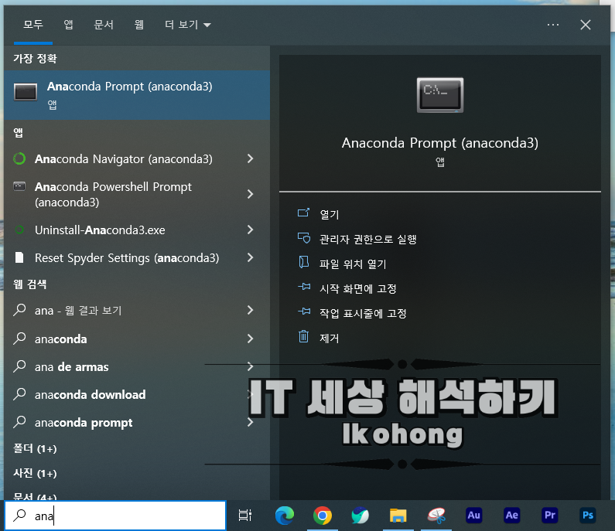Expand Uninstall-Anaconda3.exe result chevron
This screenshot has width=615, height=531.
(250, 230)
